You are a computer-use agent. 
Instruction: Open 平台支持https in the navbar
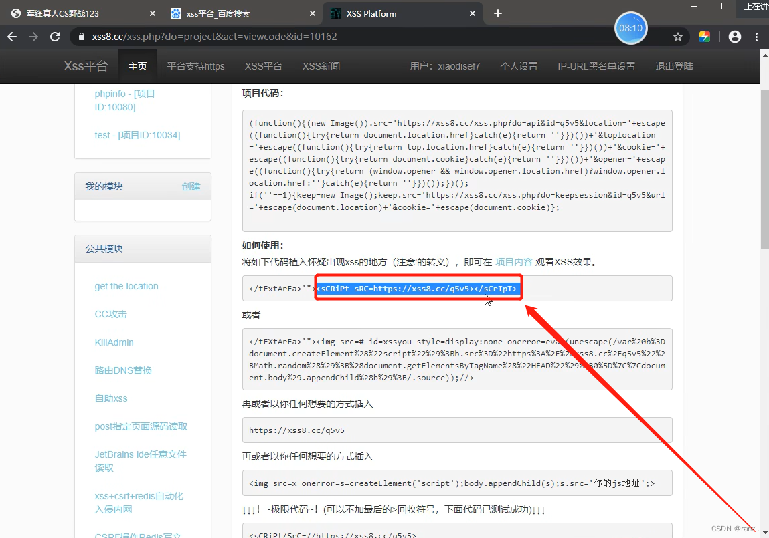[195, 66]
